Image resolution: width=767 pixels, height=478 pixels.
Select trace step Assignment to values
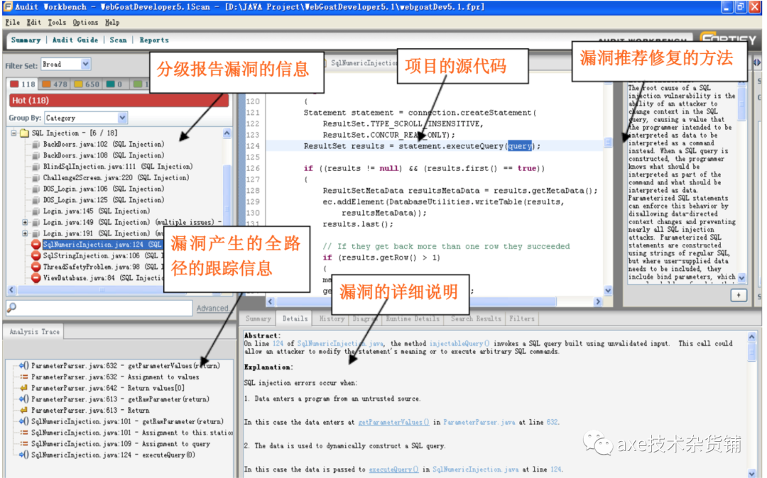tap(115, 377)
